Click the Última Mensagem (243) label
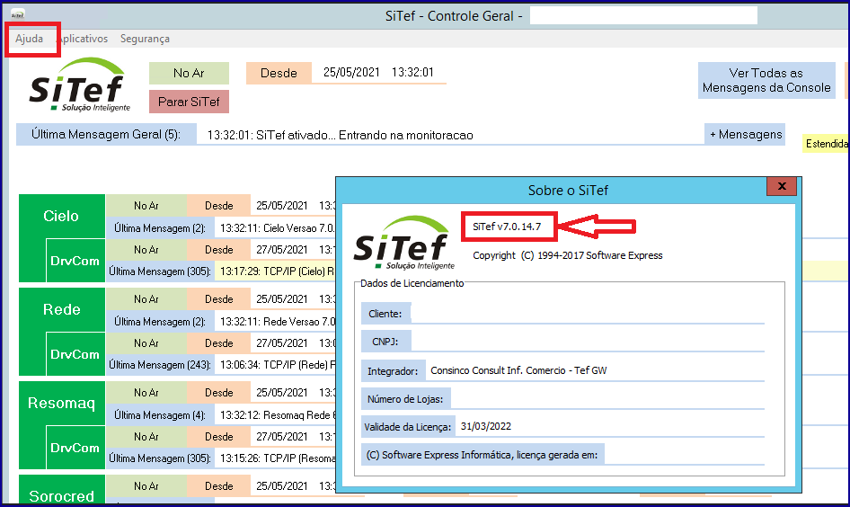The height and width of the screenshot is (507, 850). [159, 365]
